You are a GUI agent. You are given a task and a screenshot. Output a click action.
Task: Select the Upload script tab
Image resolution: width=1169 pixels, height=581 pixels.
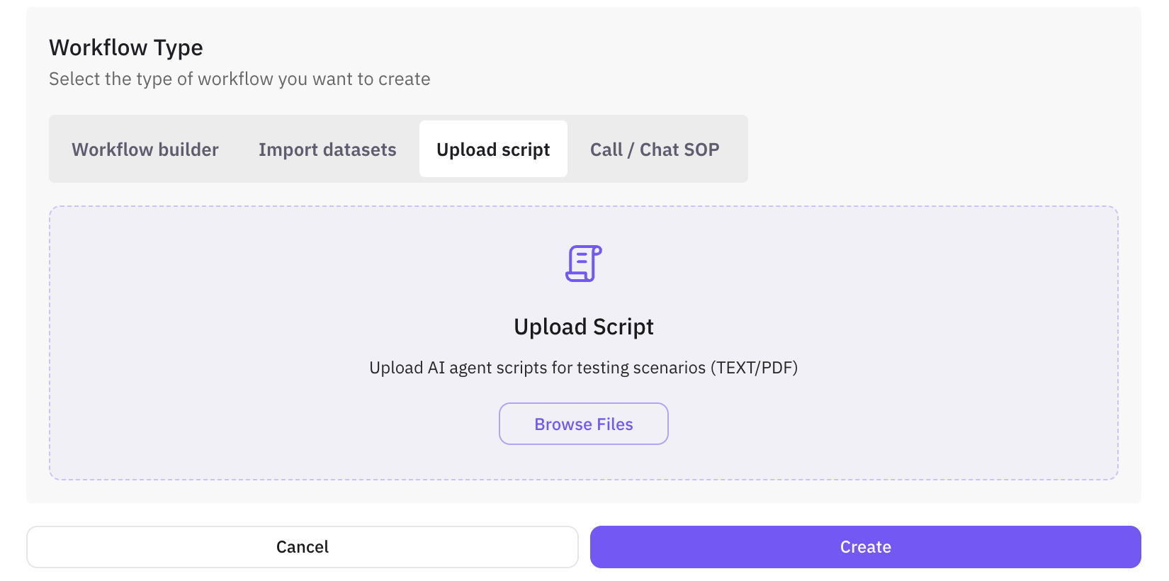[492, 149]
